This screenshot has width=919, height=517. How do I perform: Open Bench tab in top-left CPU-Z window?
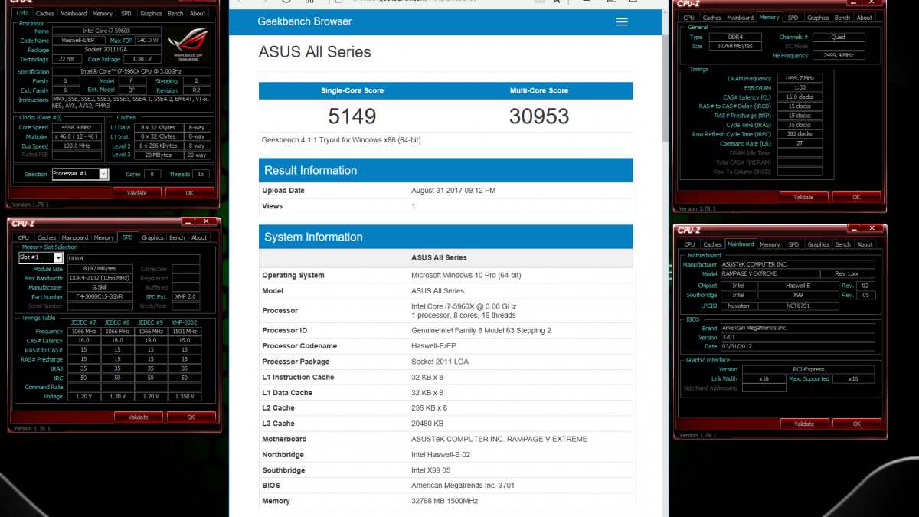pyautogui.click(x=175, y=13)
